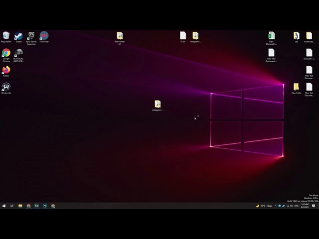The height and width of the screenshot is (239, 319).
Task: Open the Windows Start menu
Action: point(4,206)
